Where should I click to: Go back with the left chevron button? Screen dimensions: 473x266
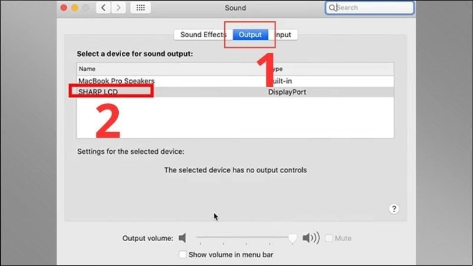[103, 8]
